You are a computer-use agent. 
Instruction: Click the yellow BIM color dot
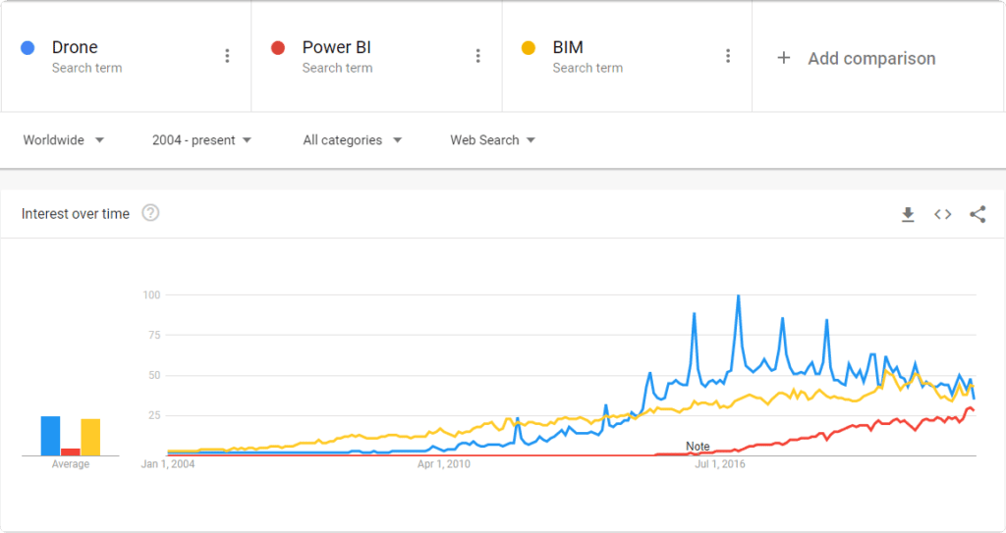[x=528, y=47]
